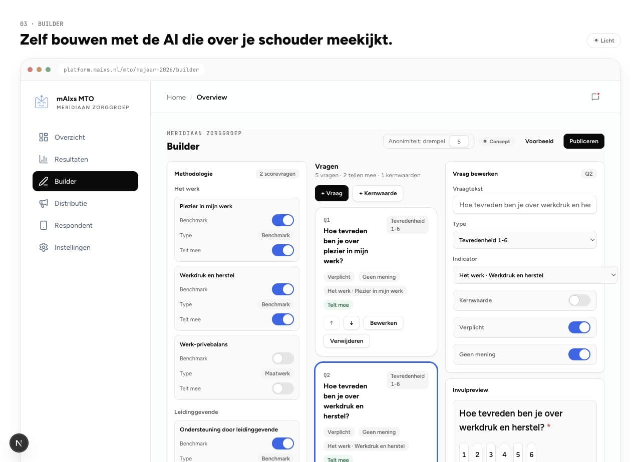Click the Home breadcrumb link
Image resolution: width=641 pixels, height=462 pixels.
click(x=176, y=97)
